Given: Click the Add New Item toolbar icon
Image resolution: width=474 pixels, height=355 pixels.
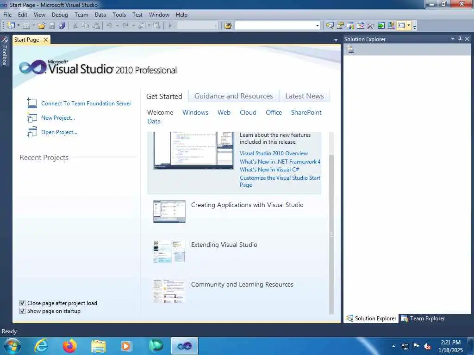Looking at the screenshot, I should tap(26, 26).
